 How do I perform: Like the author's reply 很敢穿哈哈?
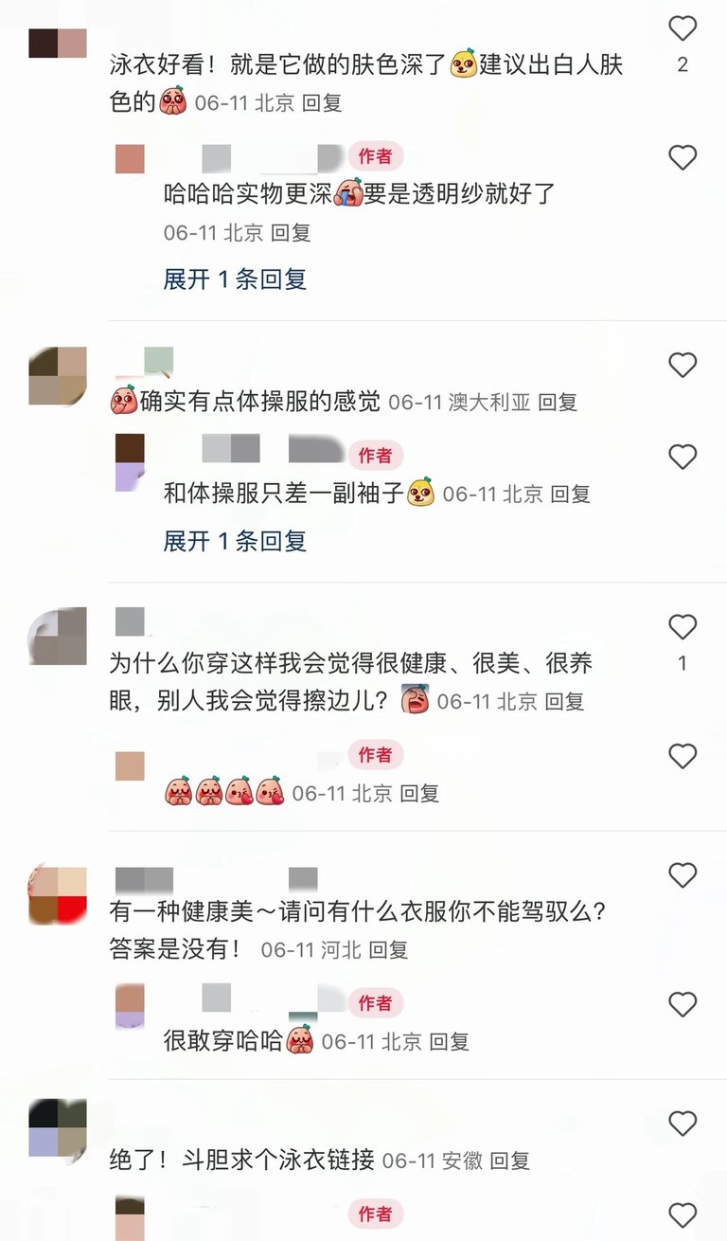683,1004
